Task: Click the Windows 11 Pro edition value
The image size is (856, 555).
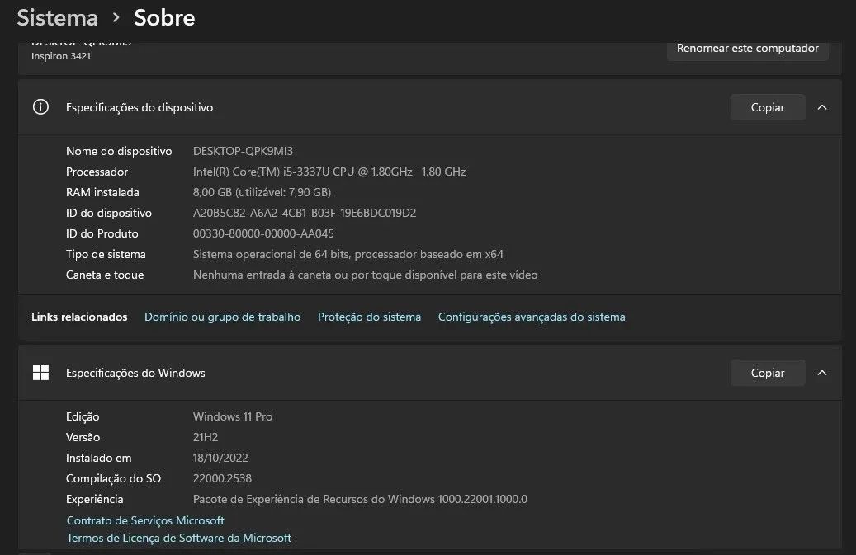Action: click(232, 416)
